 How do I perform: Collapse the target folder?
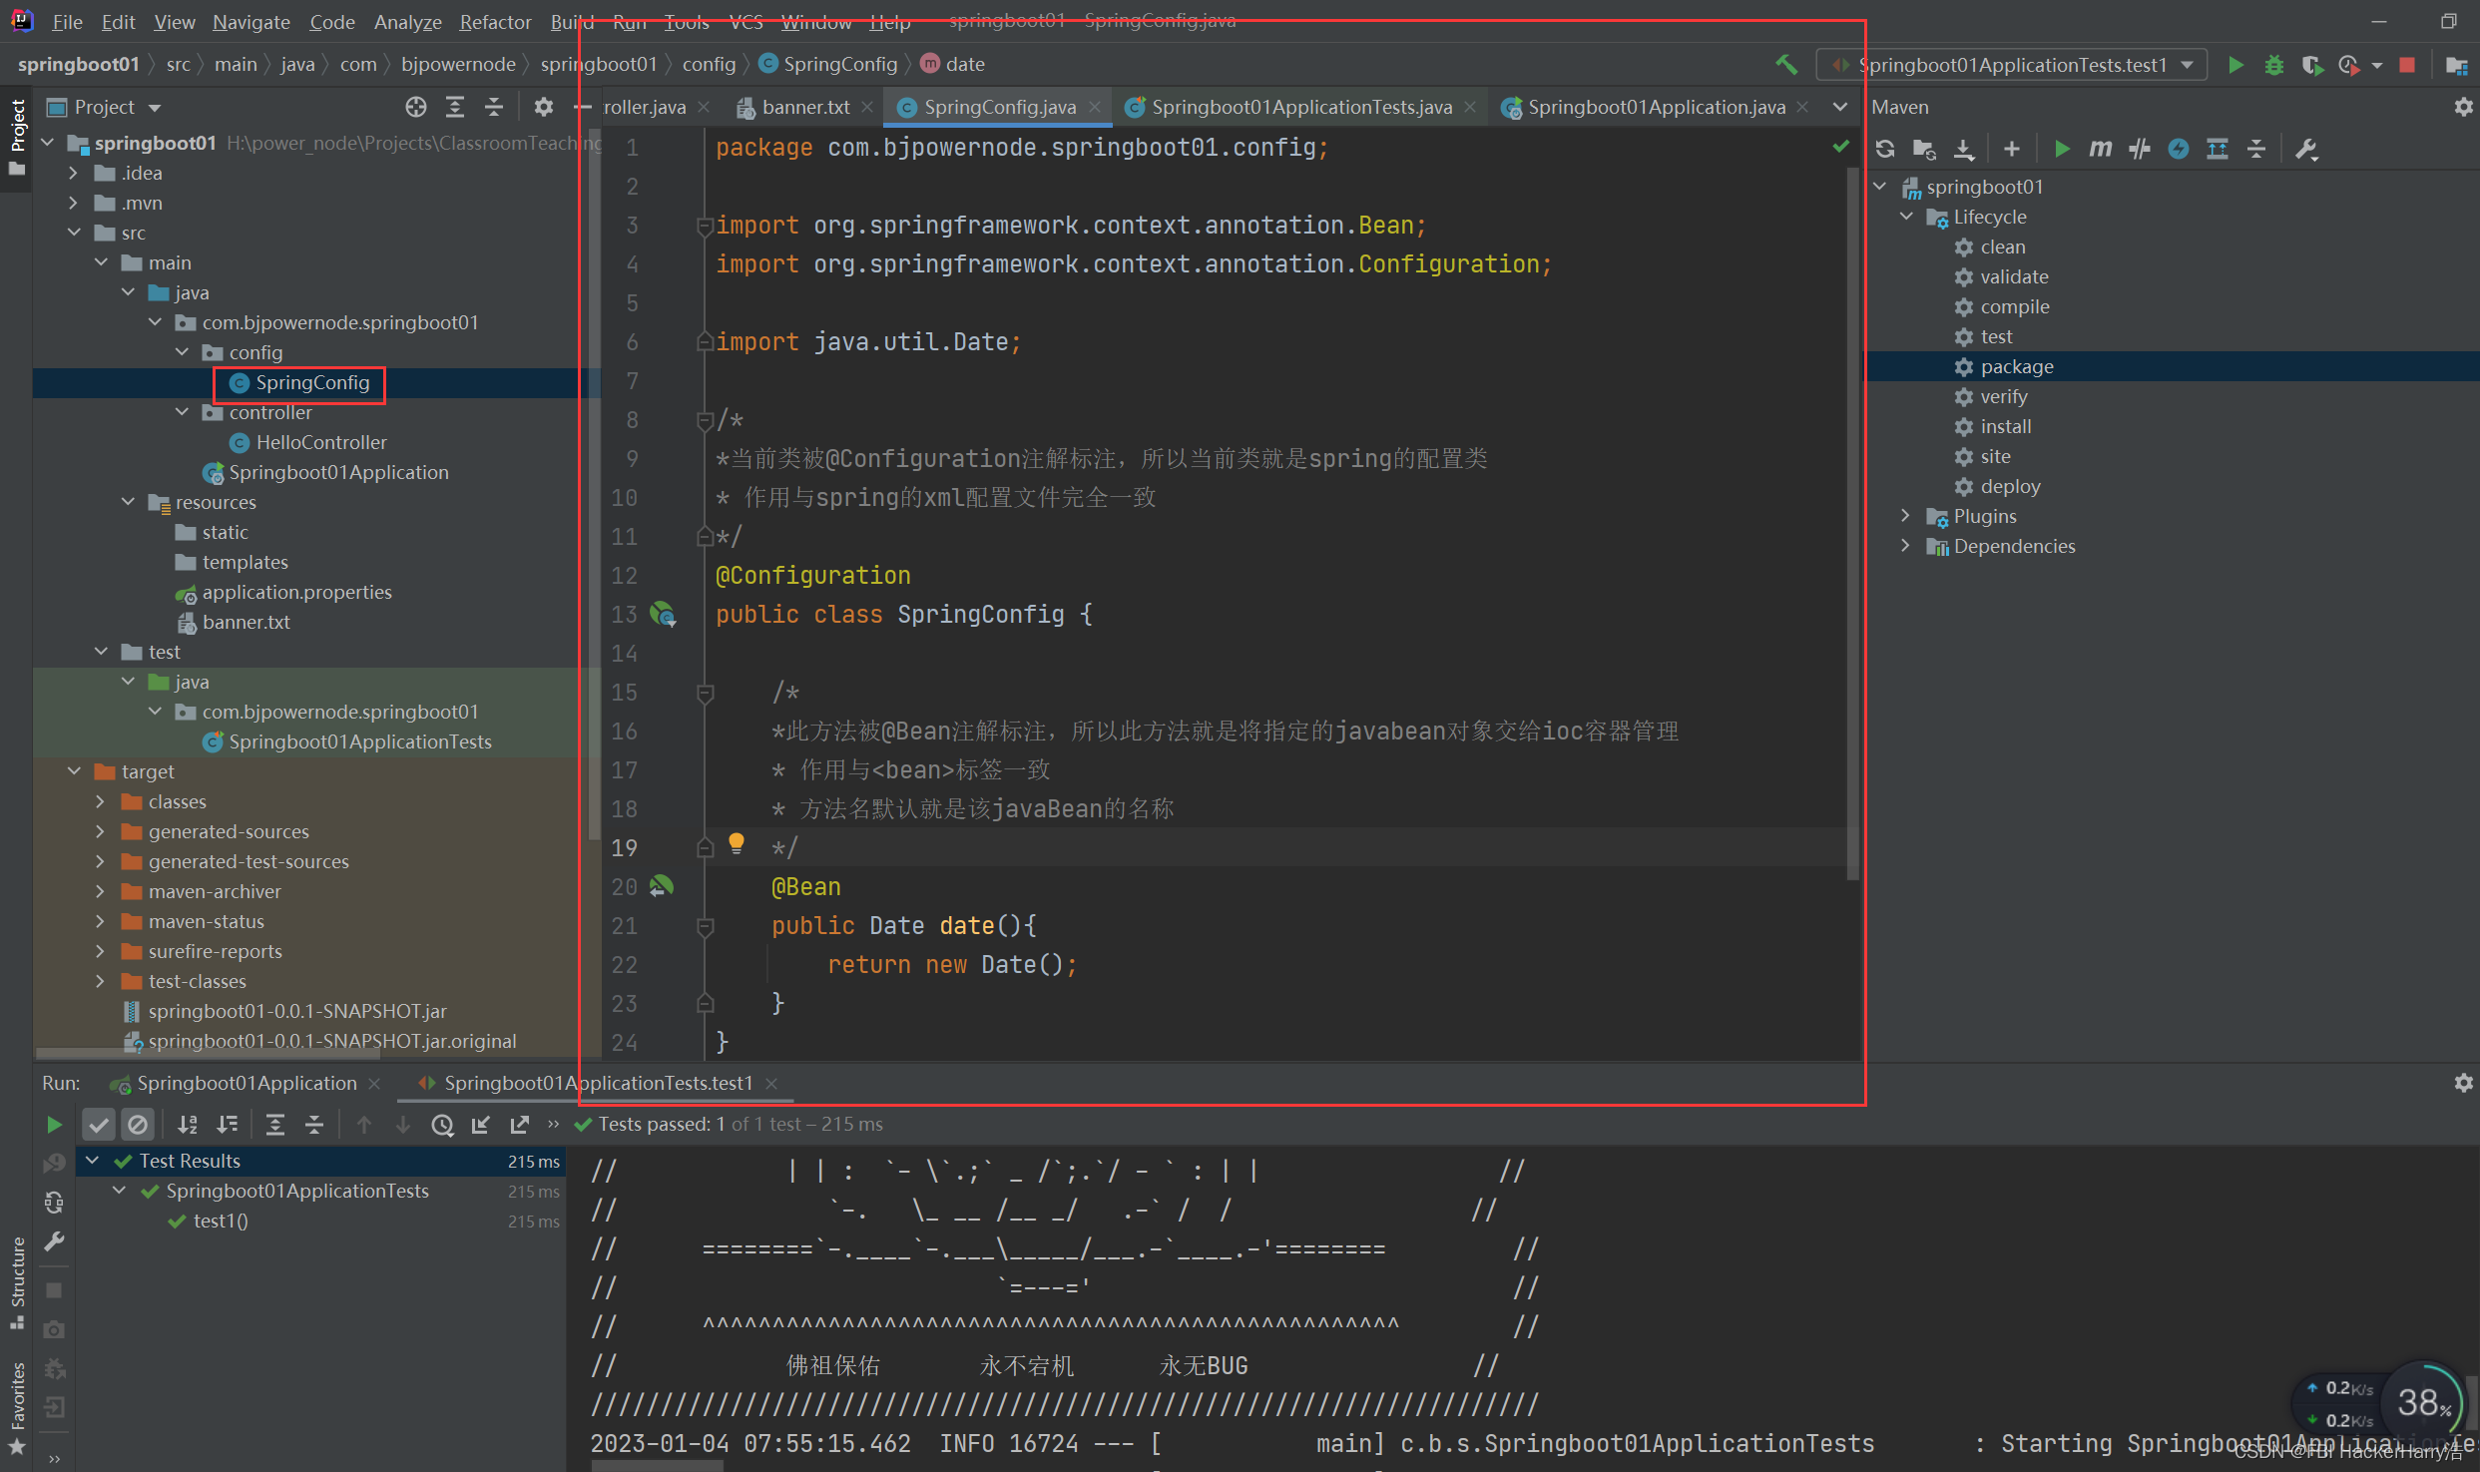(x=73, y=771)
